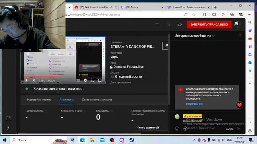This screenshot has height=144, width=257.
Task: Send a heart reaction in chat
Action: coord(239,105)
